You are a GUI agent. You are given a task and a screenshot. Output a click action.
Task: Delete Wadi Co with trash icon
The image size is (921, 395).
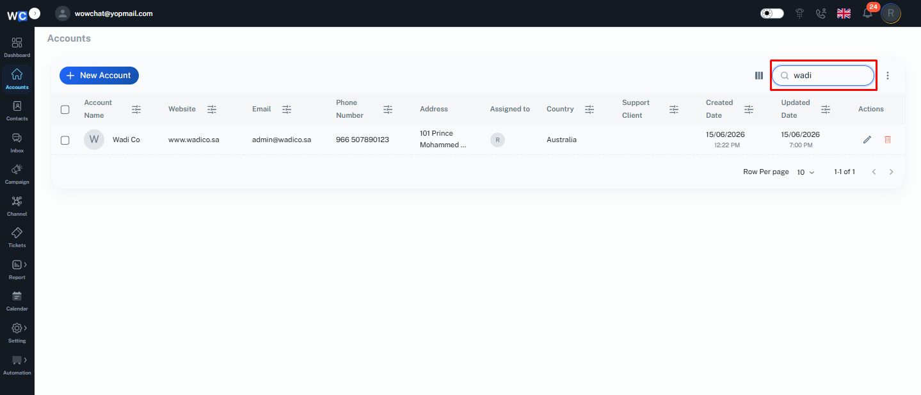(888, 140)
